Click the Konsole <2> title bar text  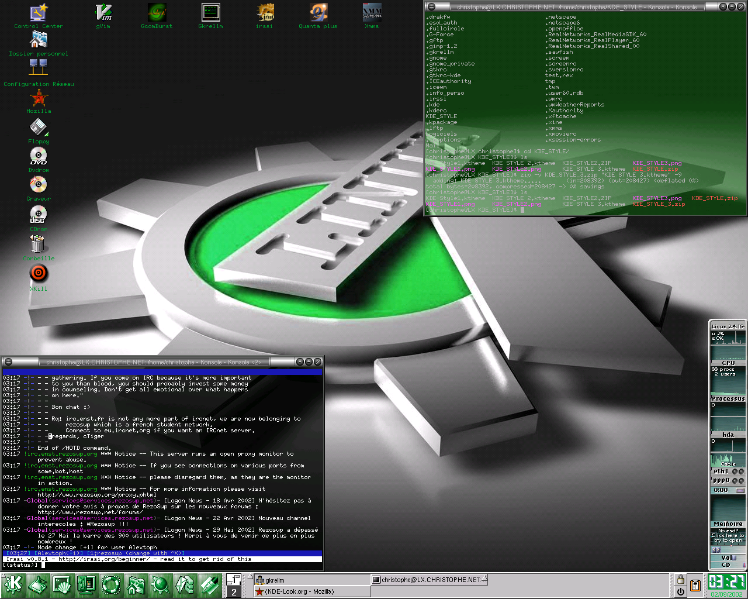tap(154, 362)
